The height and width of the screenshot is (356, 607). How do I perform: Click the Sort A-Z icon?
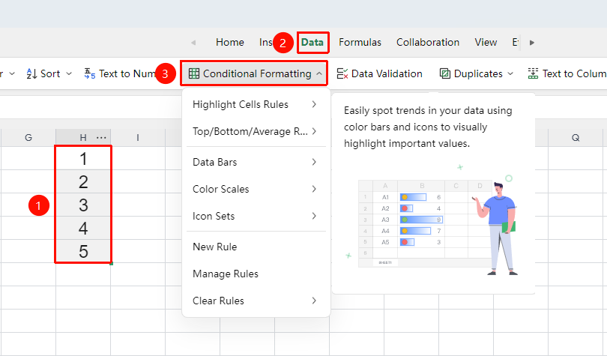click(31, 73)
